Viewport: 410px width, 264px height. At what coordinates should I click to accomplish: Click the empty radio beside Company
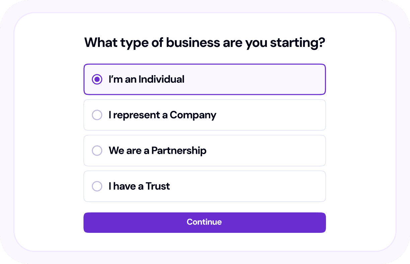coord(97,115)
